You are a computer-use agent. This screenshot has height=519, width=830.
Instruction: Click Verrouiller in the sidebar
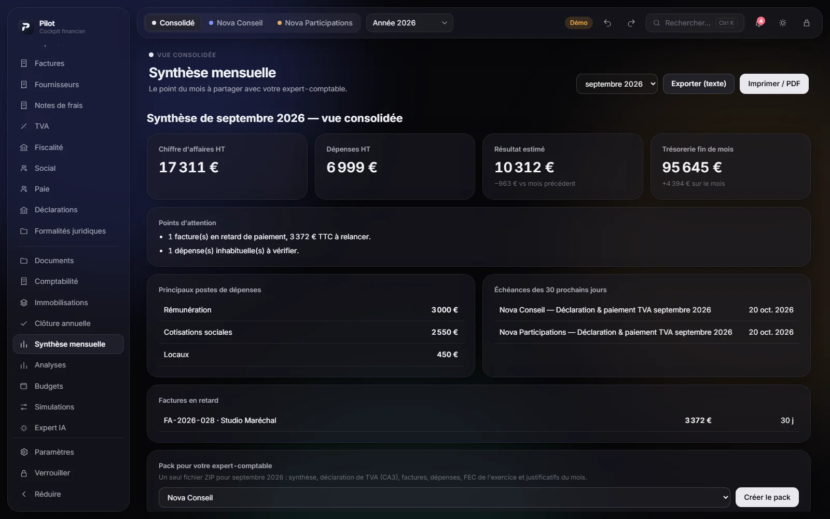[x=68, y=473]
